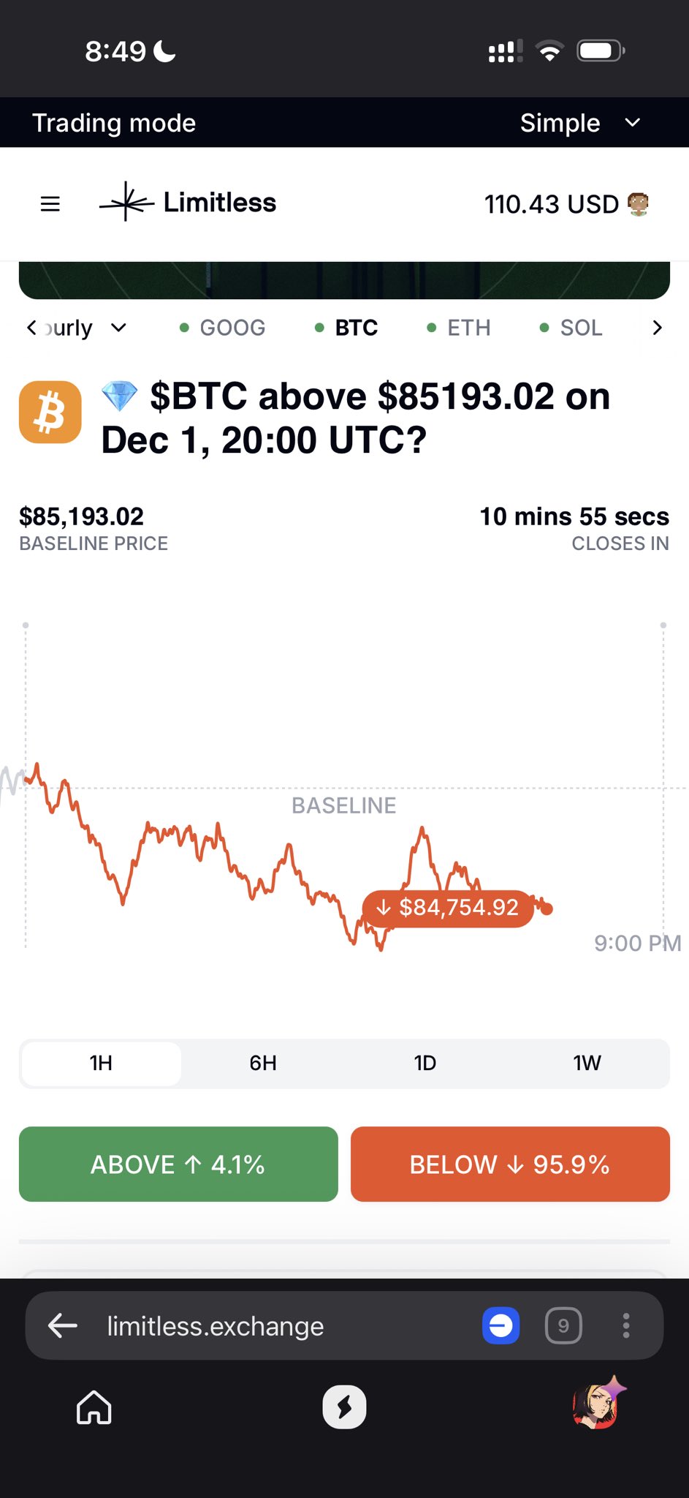The height and width of the screenshot is (1498, 689).
Task: Open the blue wallet extension icon
Action: tap(500, 1325)
